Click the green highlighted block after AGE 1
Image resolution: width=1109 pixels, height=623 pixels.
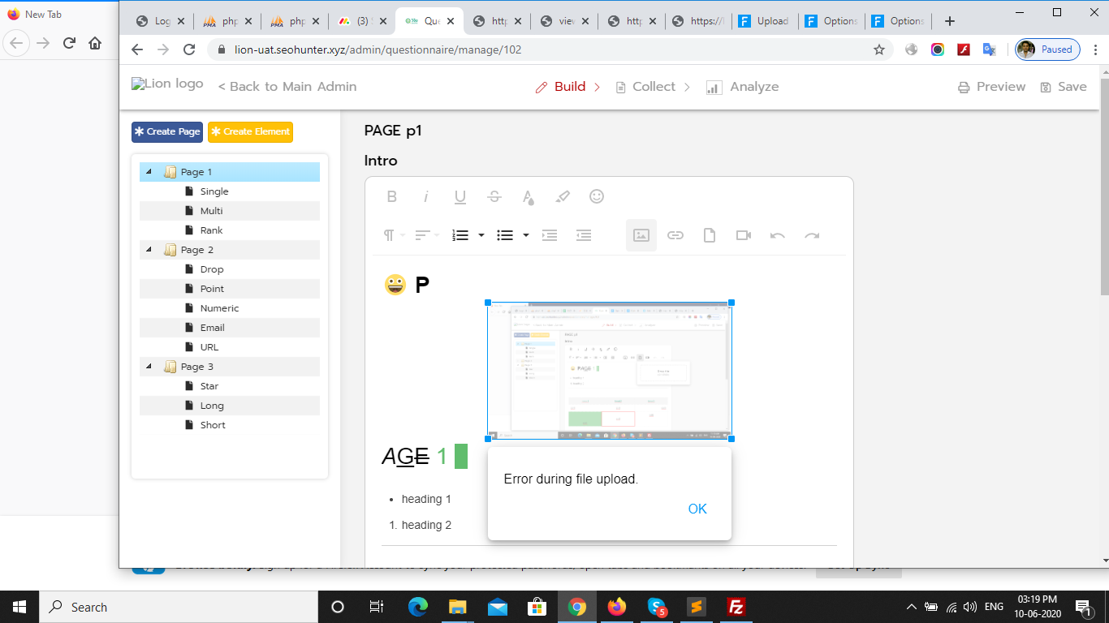pyautogui.click(x=461, y=457)
